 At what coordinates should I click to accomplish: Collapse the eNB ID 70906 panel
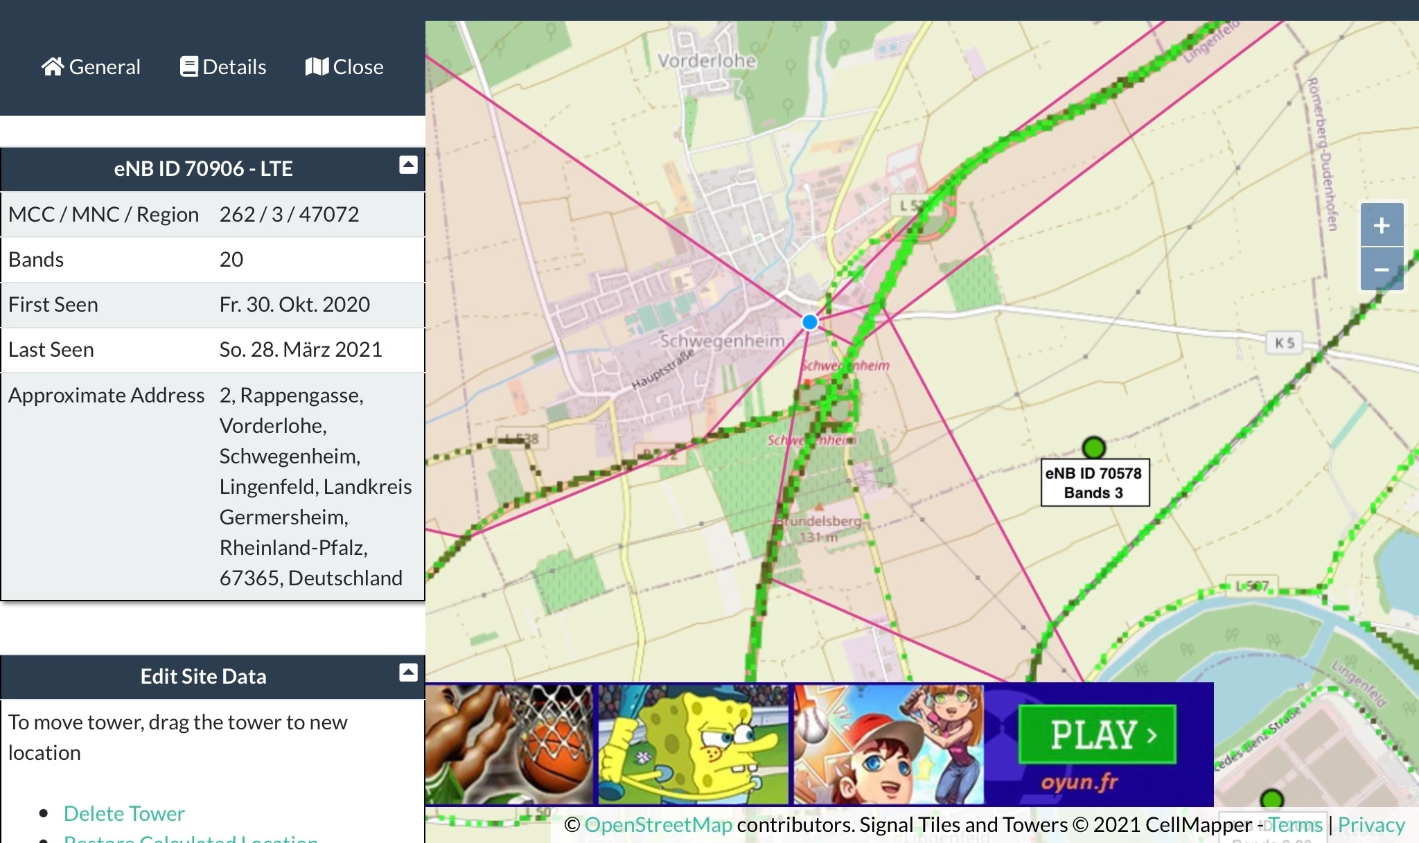pos(408,165)
